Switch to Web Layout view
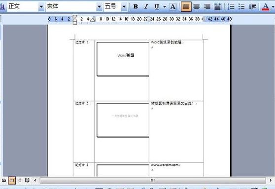This screenshot has width=275, height=189. [4, 180]
